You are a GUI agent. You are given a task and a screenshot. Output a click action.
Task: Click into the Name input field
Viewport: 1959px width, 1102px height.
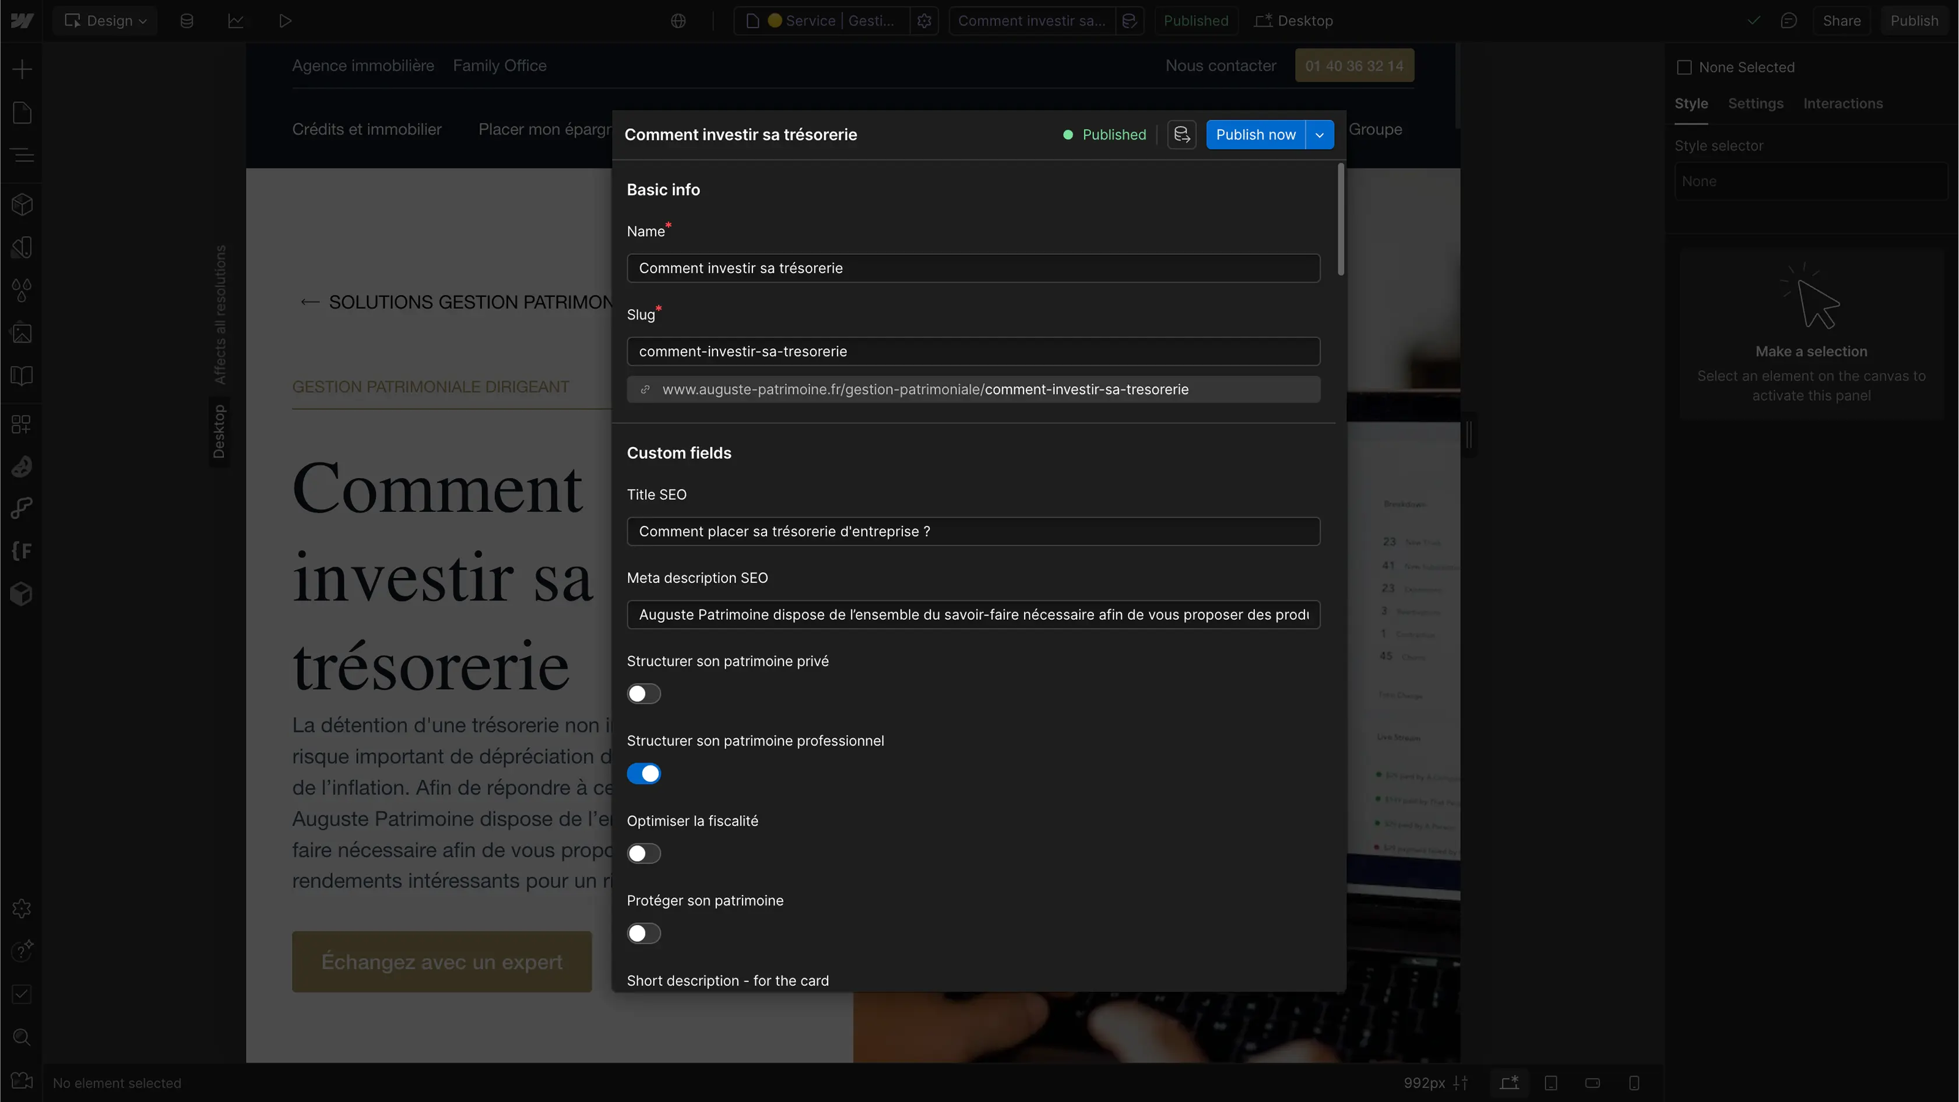point(973,268)
